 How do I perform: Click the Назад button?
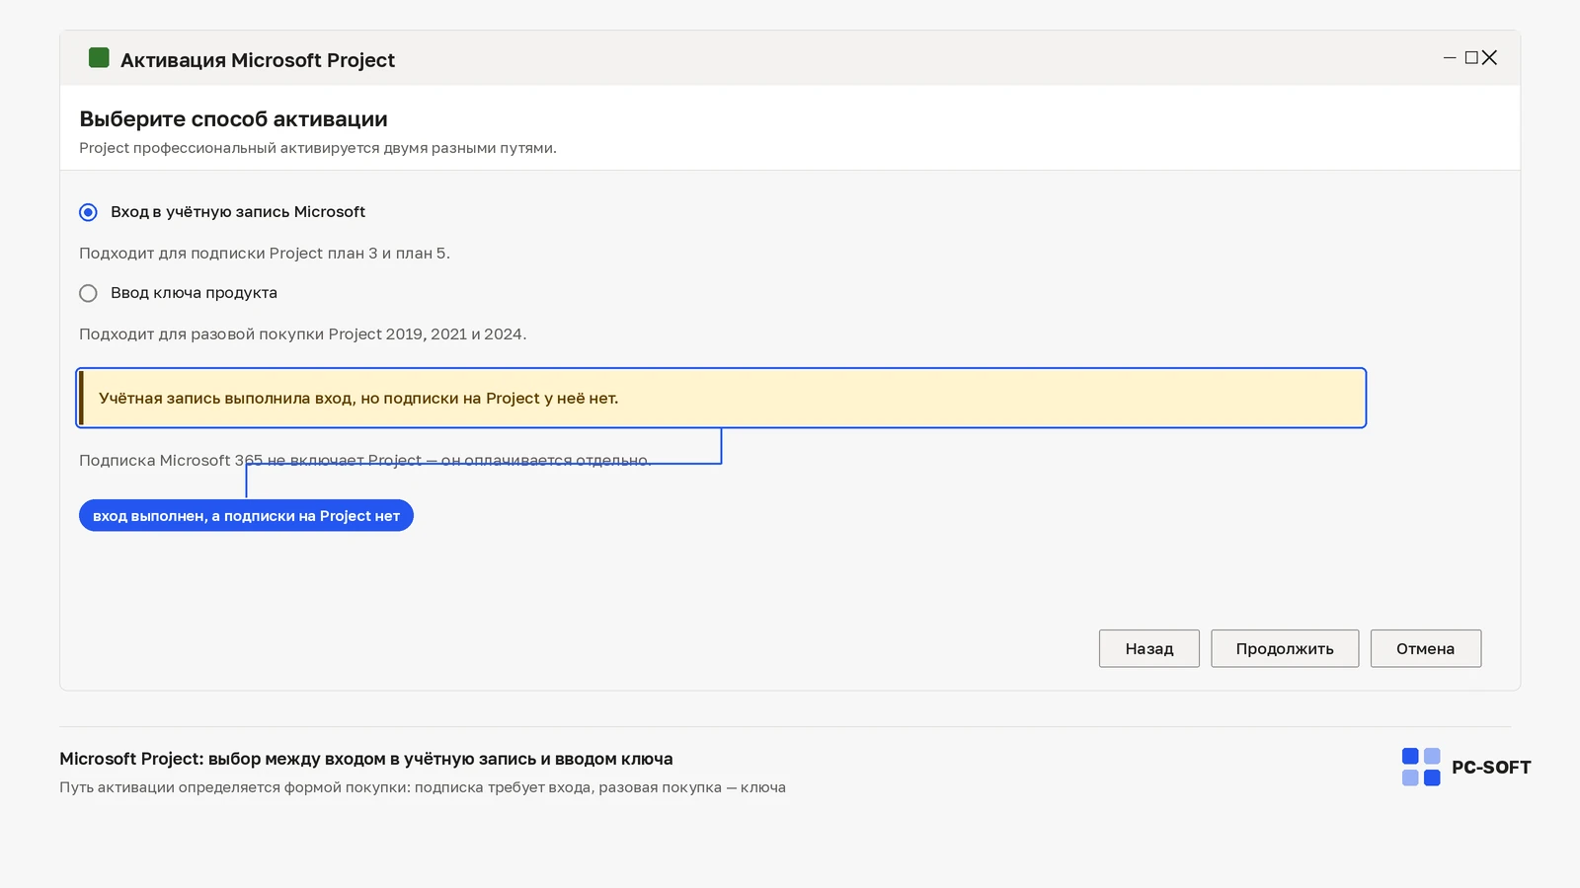[x=1148, y=648]
